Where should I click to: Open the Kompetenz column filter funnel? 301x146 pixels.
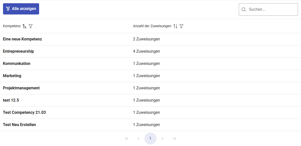pos(31,26)
